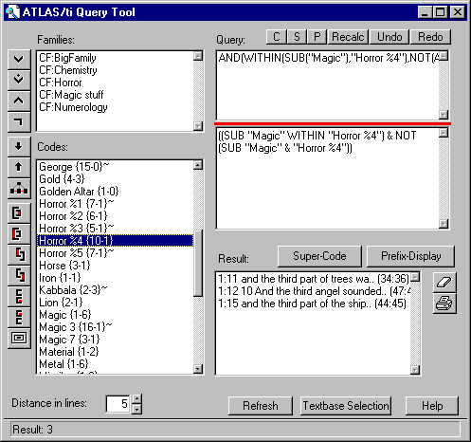Click the AND chevron-up operator icon
471x442 pixels.
tap(19, 101)
